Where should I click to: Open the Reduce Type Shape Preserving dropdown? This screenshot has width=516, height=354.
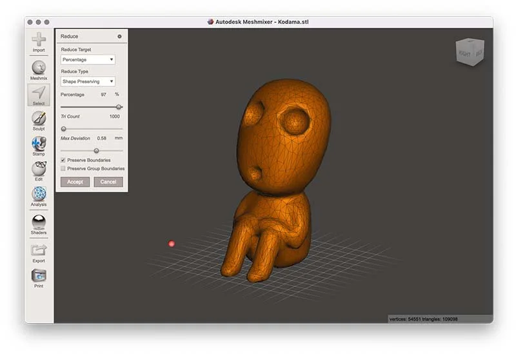88,81
